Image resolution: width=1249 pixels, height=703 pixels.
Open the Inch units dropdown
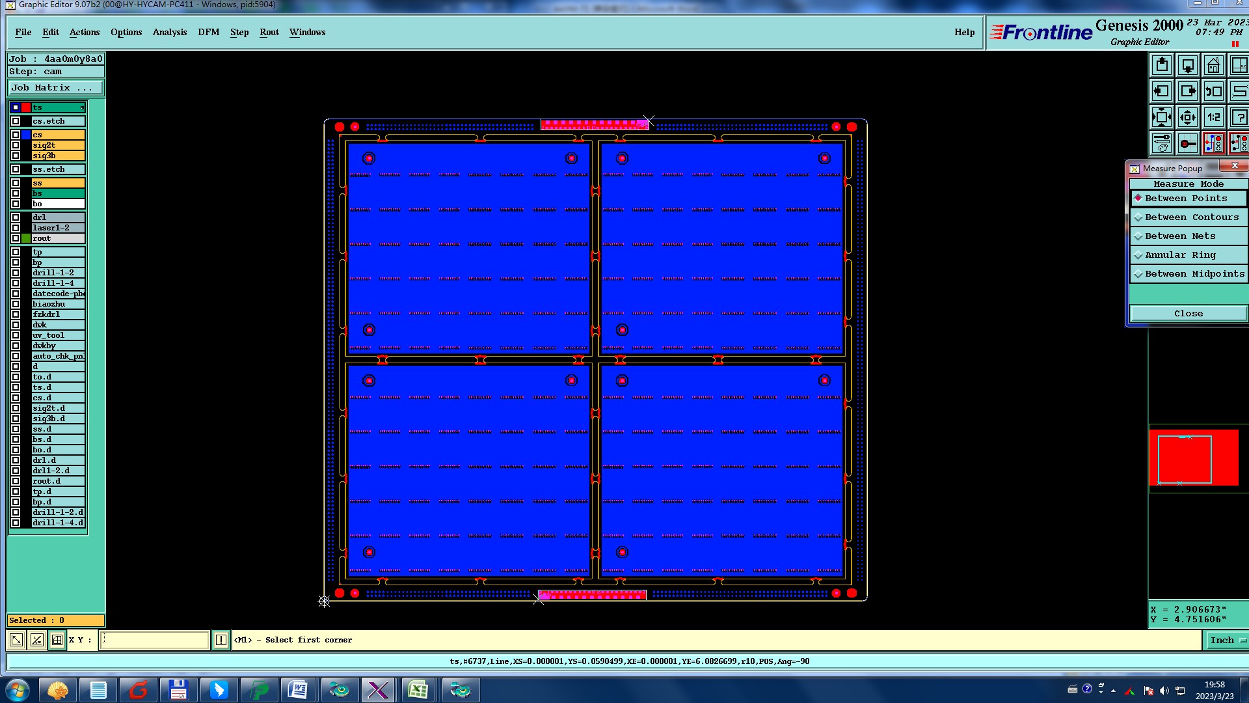(x=1227, y=641)
